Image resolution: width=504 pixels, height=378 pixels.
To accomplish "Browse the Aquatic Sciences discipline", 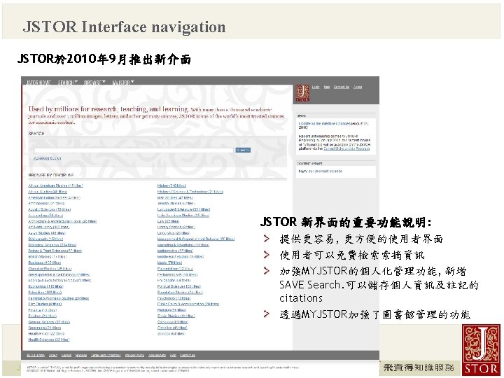I will pyautogui.click(x=50, y=209).
